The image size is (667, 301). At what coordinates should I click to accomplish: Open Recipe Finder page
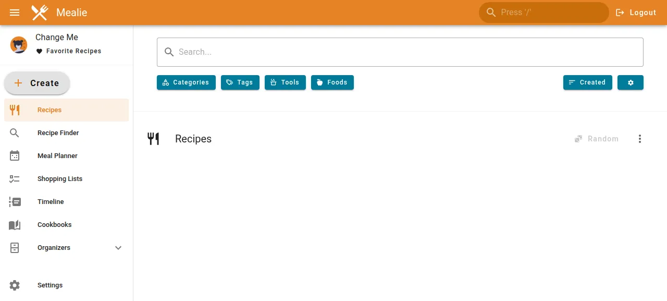coord(67,133)
